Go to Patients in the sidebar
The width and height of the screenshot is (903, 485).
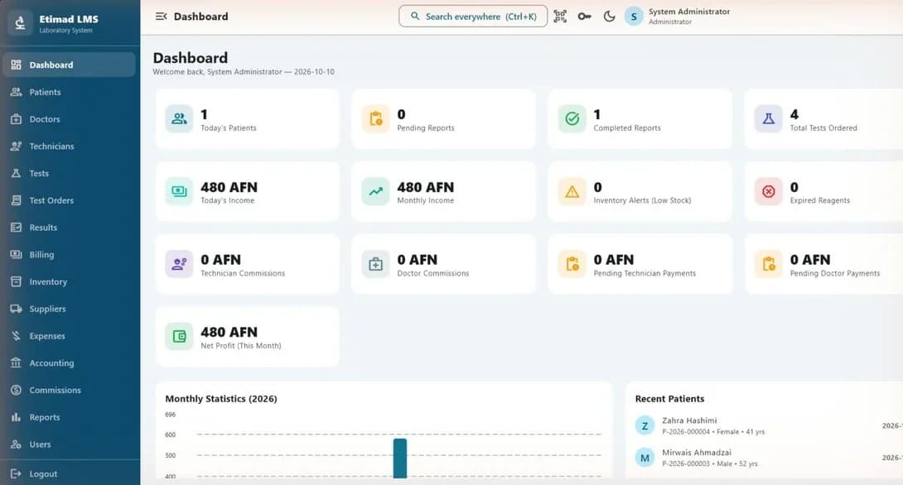pyautogui.click(x=69, y=92)
